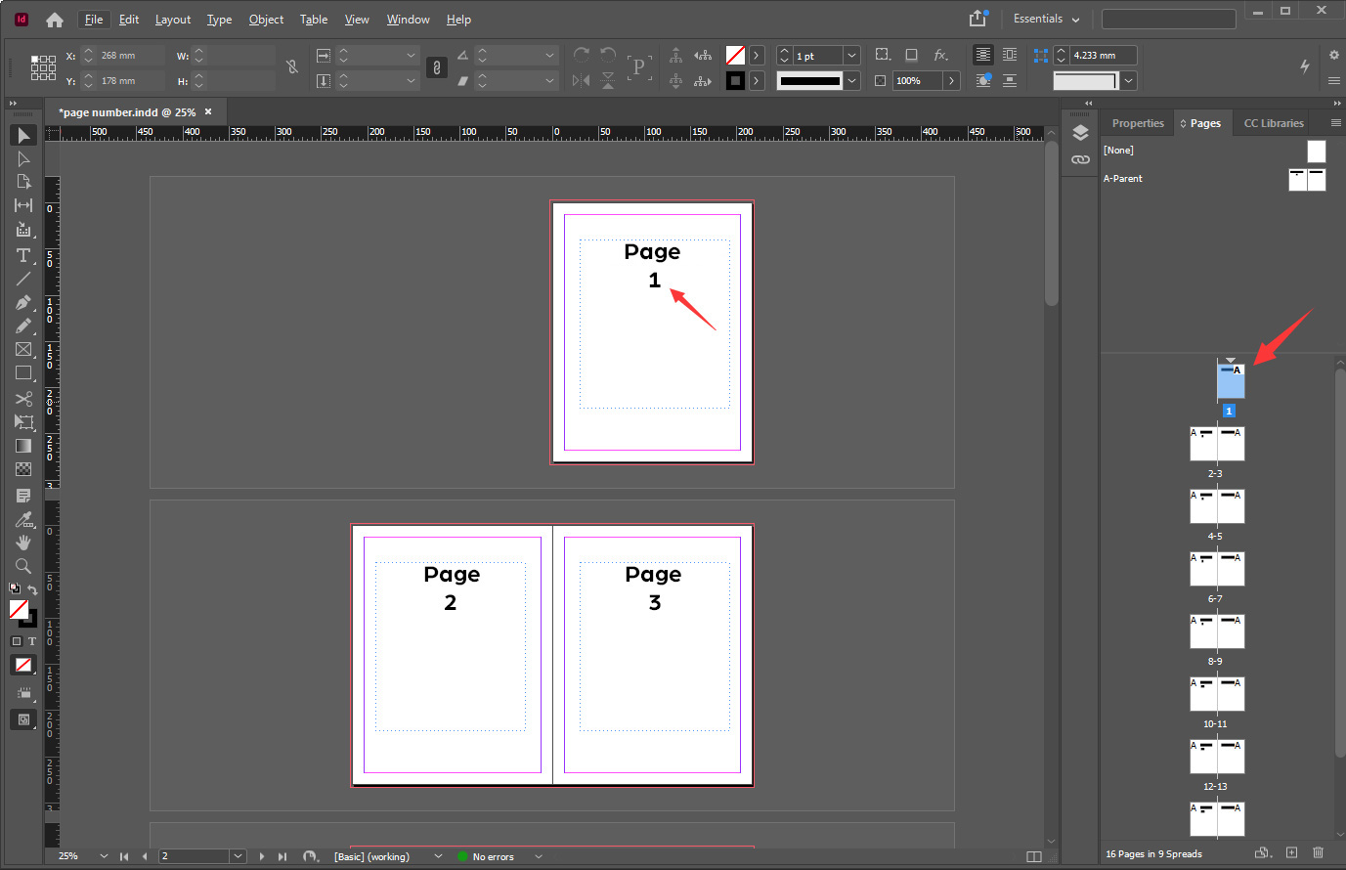Toggle formatting affects text
1346x870 pixels.
(32, 641)
